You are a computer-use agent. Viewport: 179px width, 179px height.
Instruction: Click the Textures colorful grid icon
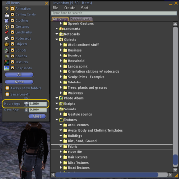pyautogui.click(x=7, y=62)
